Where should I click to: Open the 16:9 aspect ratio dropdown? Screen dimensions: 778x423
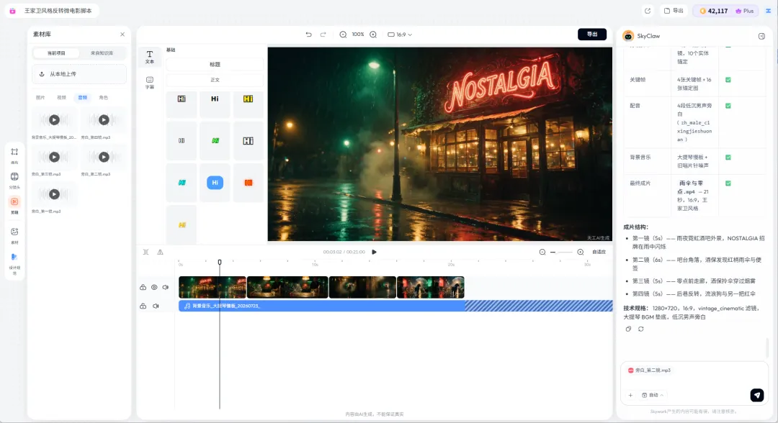(x=400, y=35)
